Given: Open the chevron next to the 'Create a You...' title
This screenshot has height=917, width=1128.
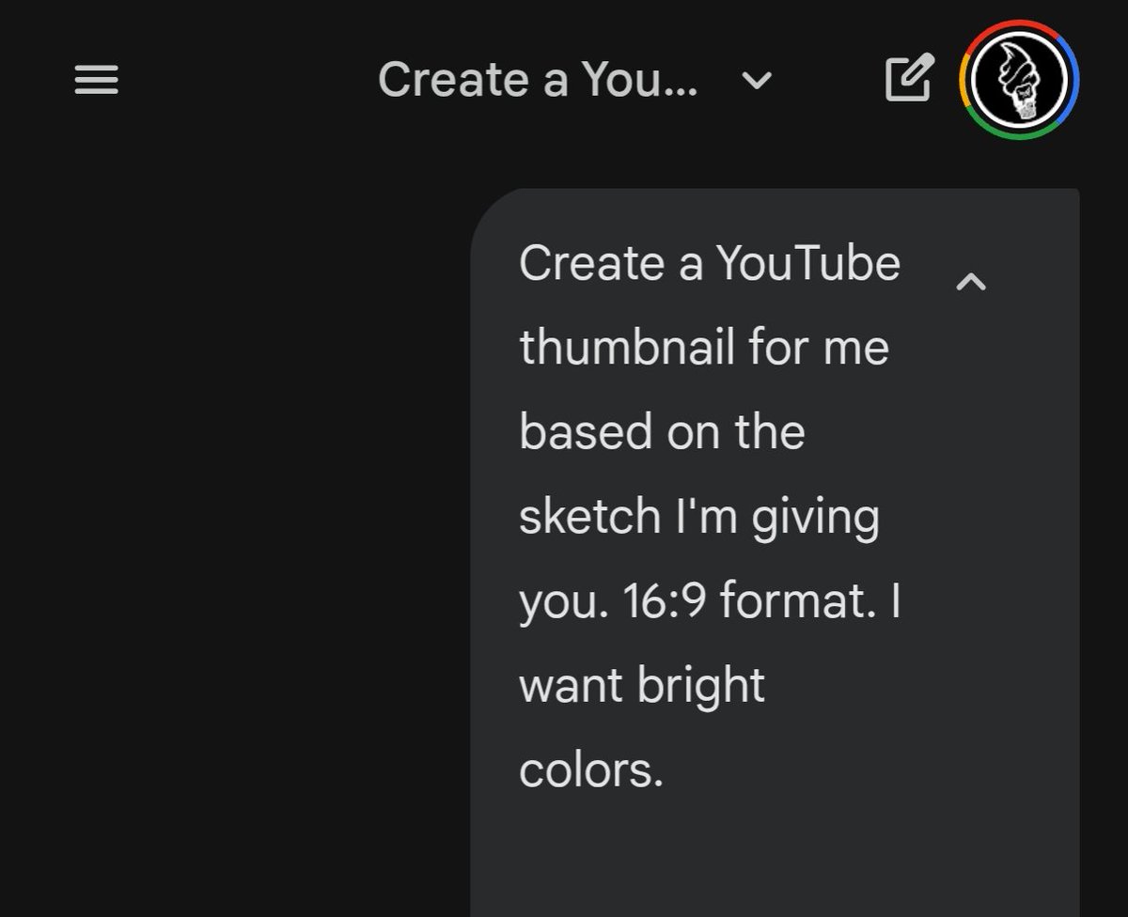Looking at the screenshot, I should [x=757, y=81].
